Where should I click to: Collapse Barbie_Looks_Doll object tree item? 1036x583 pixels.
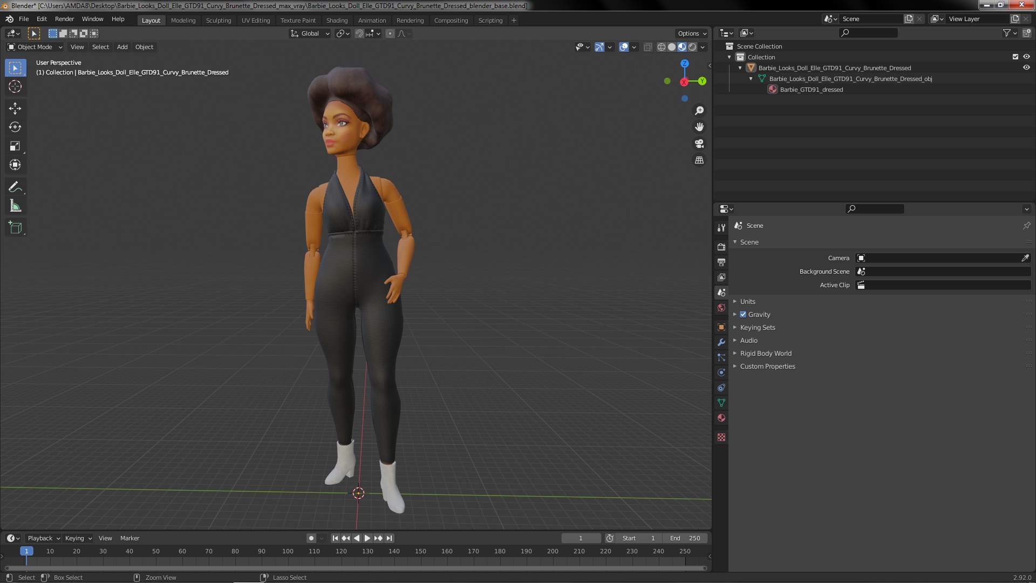point(740,68)
